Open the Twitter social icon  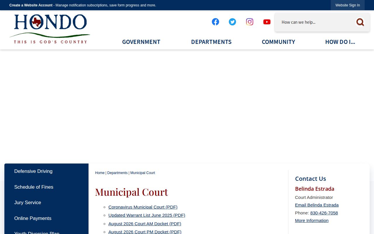(232, 22)
